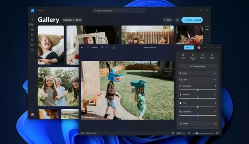This screenshot has width=249, height=144.
Task: Open the Folders icon in Gallery sidebar
Action: coord(32,45)
